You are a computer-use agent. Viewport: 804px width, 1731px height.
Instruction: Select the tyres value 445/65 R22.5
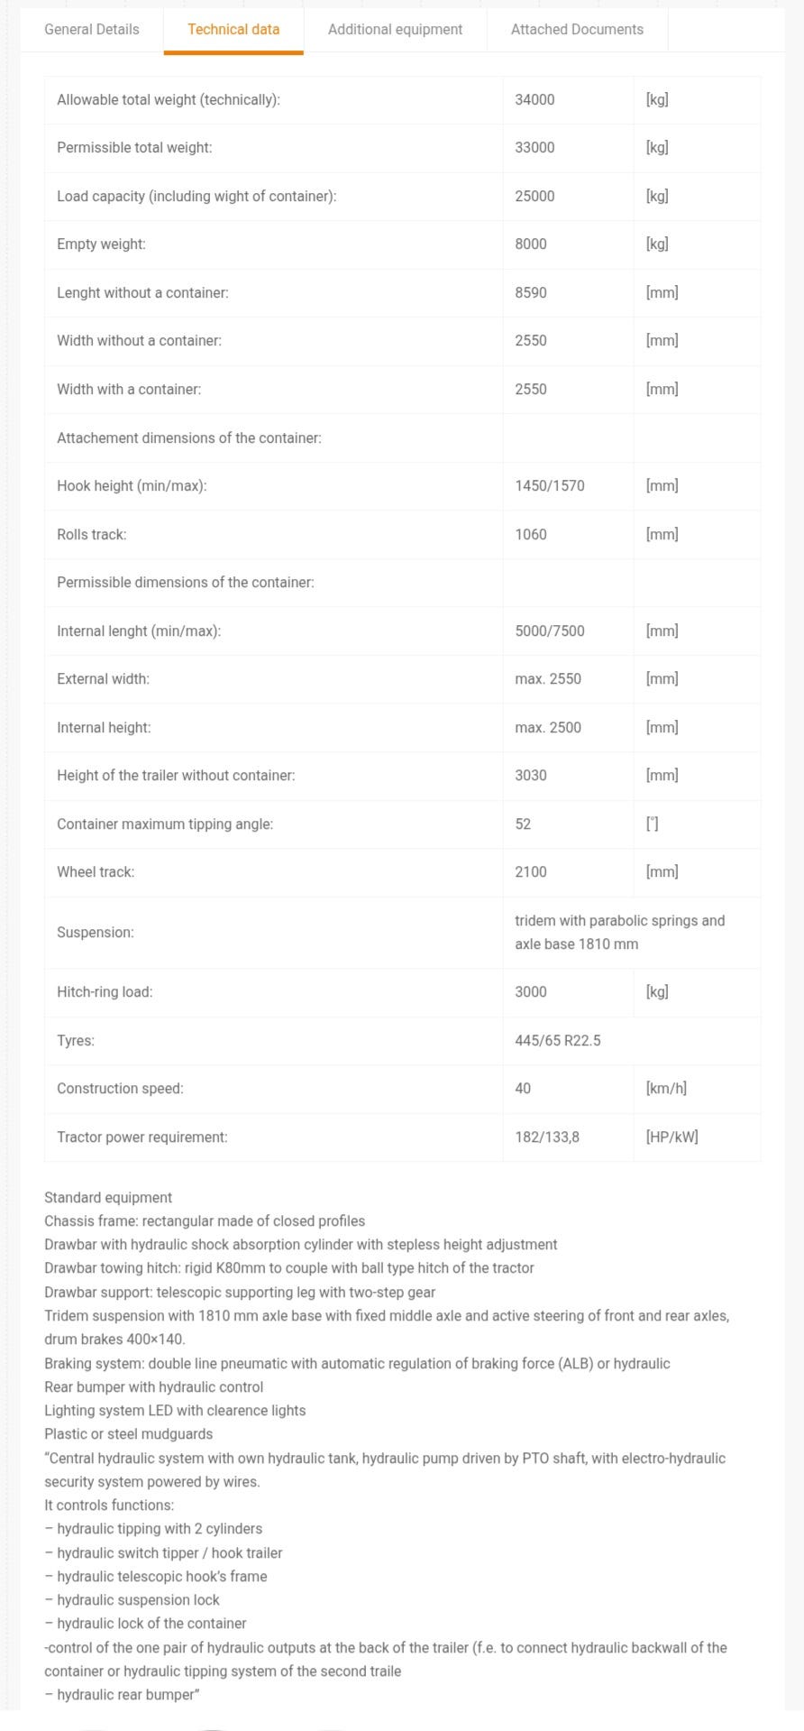point(558,1041)
